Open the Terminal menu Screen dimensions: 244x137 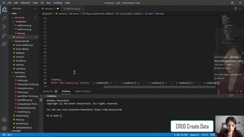58,3
